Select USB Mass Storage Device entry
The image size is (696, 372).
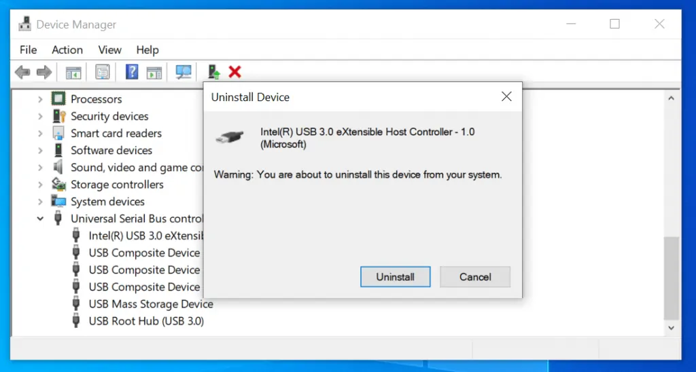[151, 304]
